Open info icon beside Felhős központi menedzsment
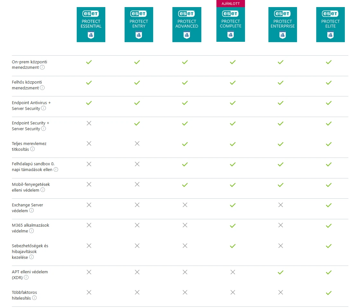358x308 pixels. pos(42,88)
